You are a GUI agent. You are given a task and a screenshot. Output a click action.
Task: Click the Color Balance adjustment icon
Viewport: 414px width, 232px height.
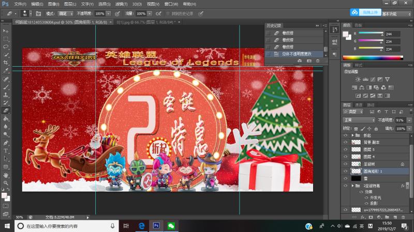pyautogui.click(x=362, y=87)
